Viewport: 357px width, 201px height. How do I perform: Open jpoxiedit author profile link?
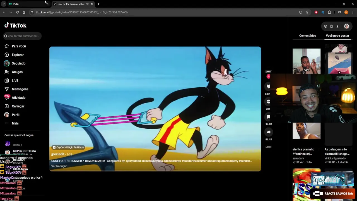pyautogui.click(x=58, y=154)
